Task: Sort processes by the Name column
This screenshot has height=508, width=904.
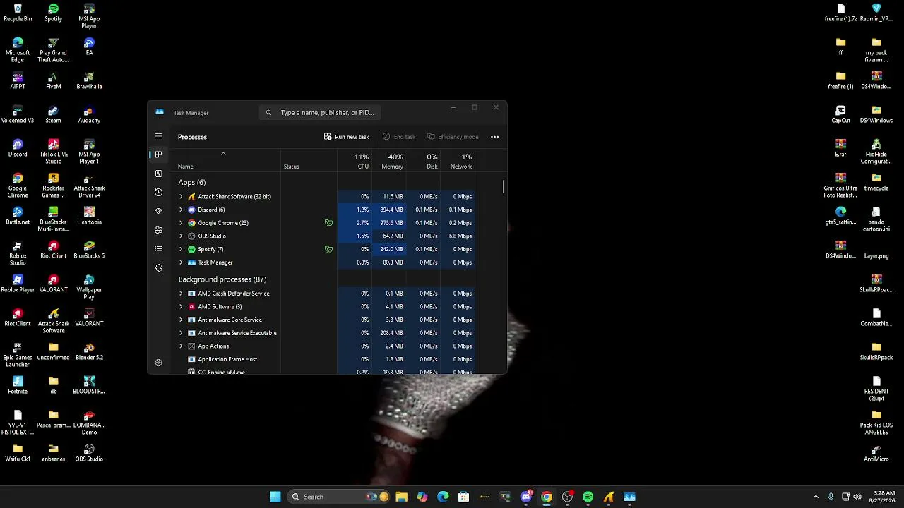Action: click(x=227, y=161)
